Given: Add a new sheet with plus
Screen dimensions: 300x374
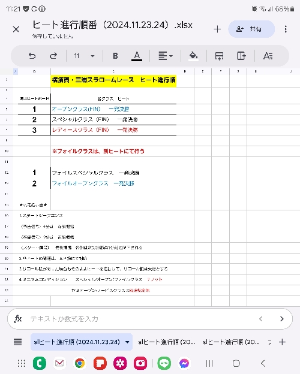Looking at the screenshot, I should 282,342.
